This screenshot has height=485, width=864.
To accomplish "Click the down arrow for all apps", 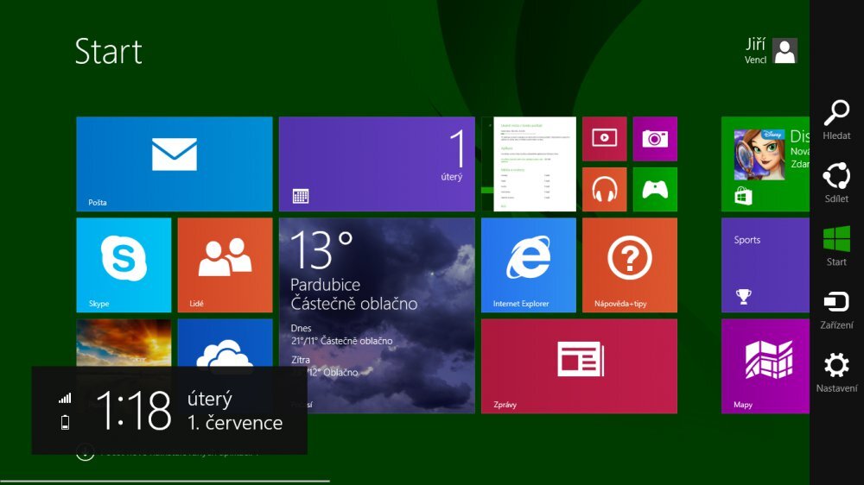I will [x=85, y=452].
